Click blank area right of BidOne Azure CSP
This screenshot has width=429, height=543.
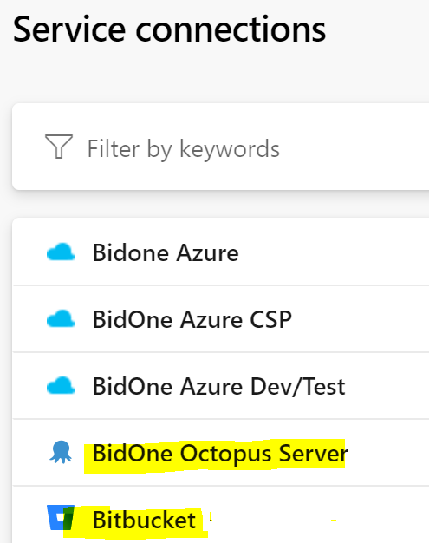tap(360, 319)
